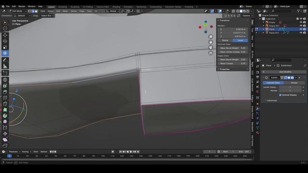Open the Render properties tab icon
This screenshot has height=173, width=308.
(257, 73)
